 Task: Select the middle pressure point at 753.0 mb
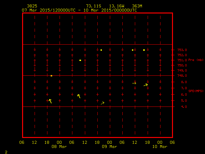coord(132,50)
